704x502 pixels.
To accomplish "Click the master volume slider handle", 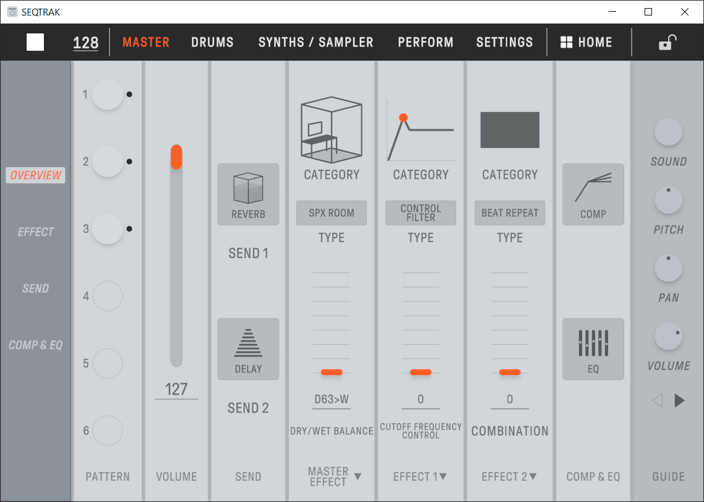I will click(x=176, y=157).
